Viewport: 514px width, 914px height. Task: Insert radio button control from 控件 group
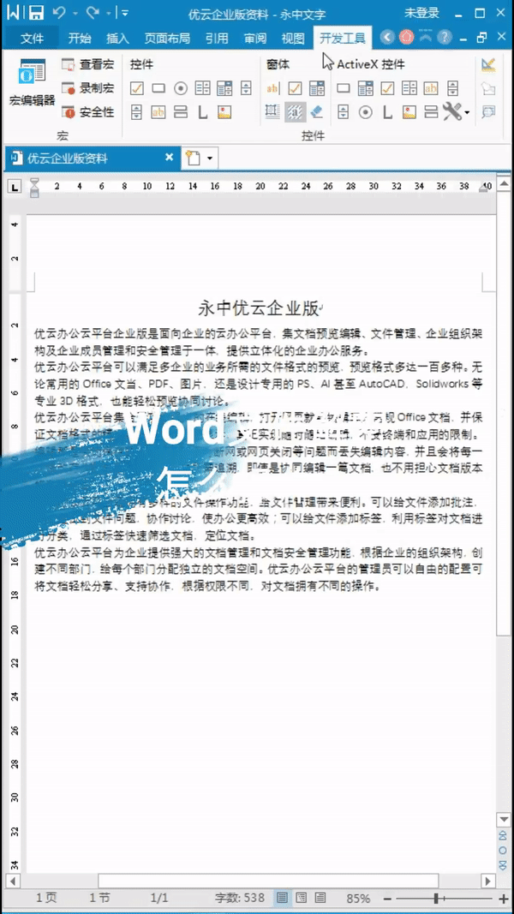(181, 88)
